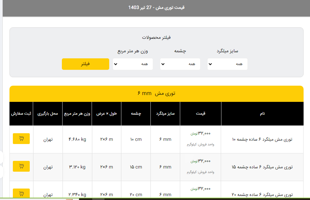310x200 pixels.
Task: Open product توری مش میلگرد ۶ ساده چشمه ۱۰
Action: (262, 139)
